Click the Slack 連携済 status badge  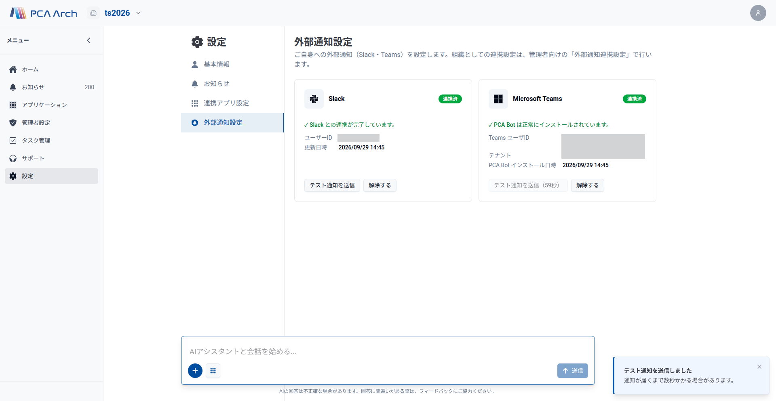coord(450,99)
